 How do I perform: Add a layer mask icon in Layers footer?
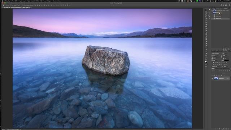pyautogui.click(x=219, y=129)
